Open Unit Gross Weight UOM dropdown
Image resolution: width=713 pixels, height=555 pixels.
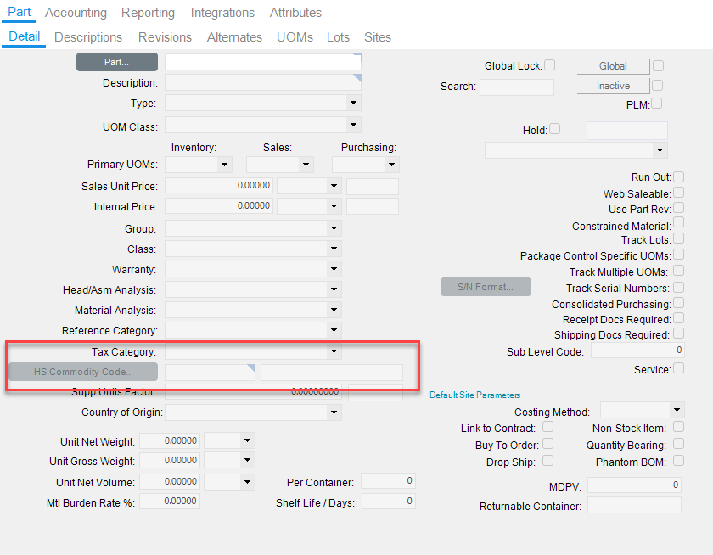click(247, 460)
